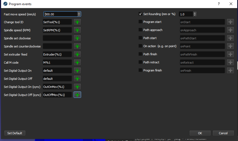Viewport: 238px width, 141px height.
Task: Click the onApproach text field
Action: 202,30
